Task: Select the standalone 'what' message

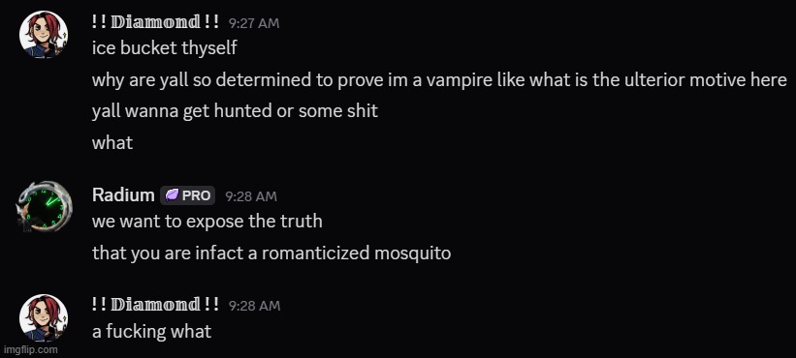Action: (x=112, y=143)
